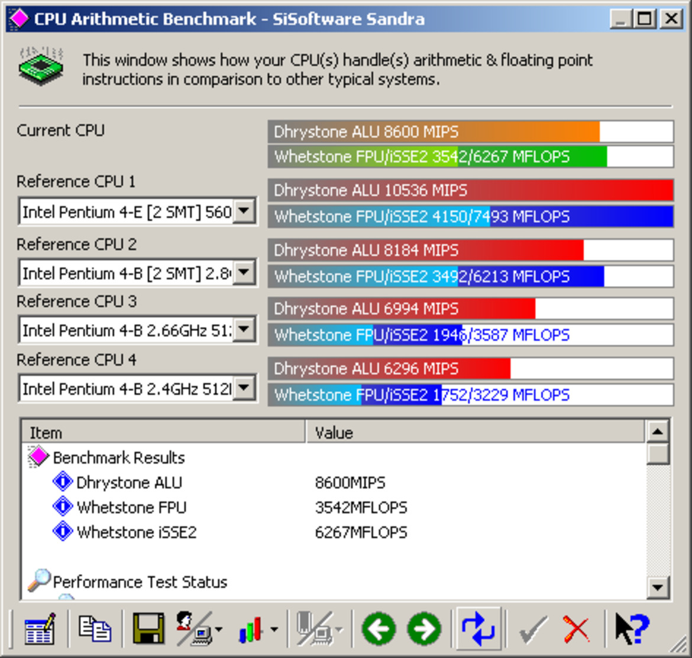This screenshot has width=692, height=658.
Task: Go back with the green left arrow
Action: pos(379,629)
